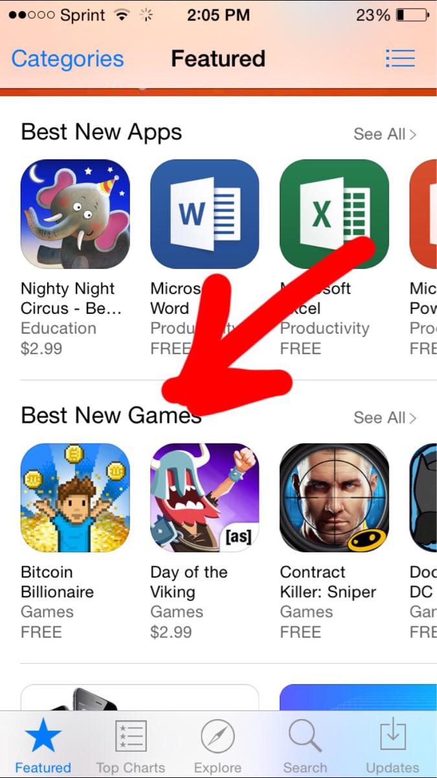Tap the $2.99 price of Day of the Viking
This screenshot has width=437, height=778.
point(171,632)
